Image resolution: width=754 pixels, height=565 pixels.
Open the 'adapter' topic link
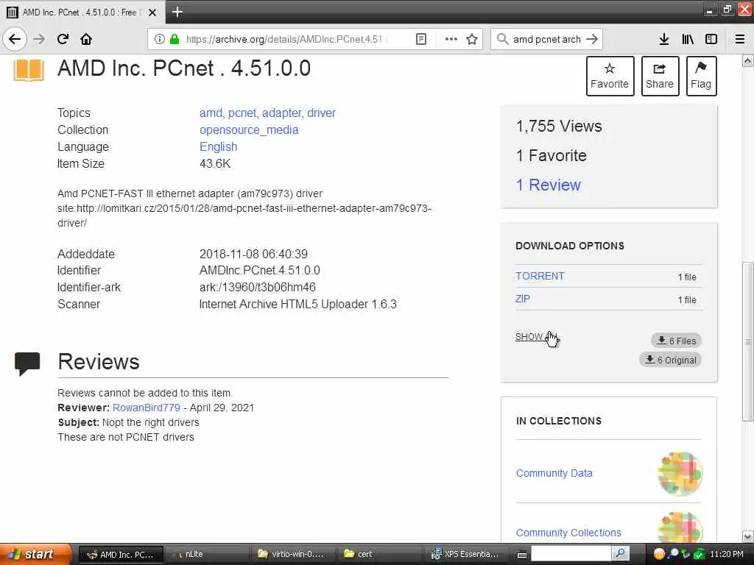coord(281,113)
